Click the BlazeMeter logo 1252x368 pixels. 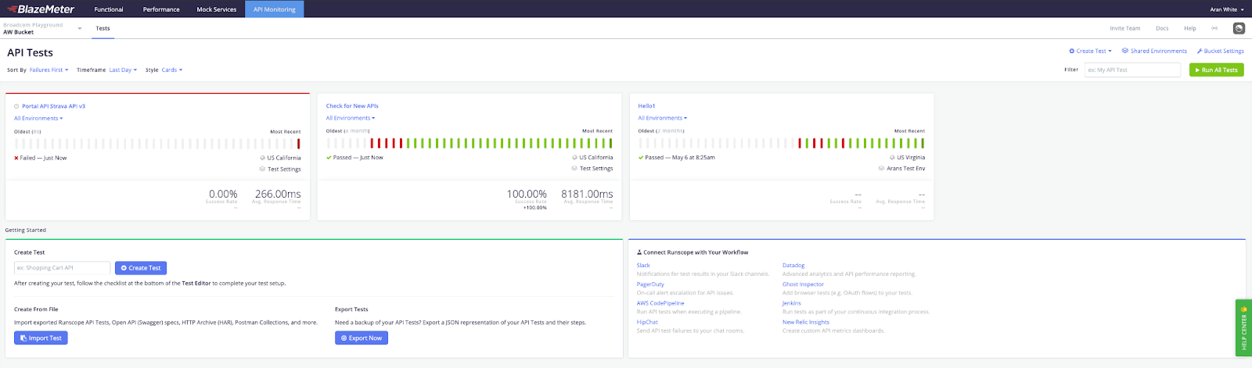pos(41,9)
